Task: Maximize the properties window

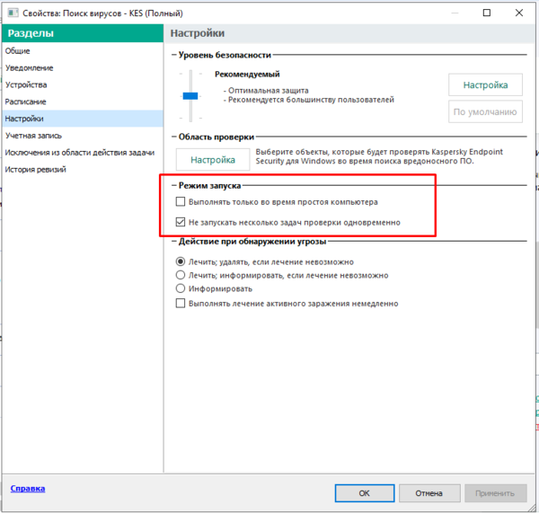Action: (x=486, y=13)
